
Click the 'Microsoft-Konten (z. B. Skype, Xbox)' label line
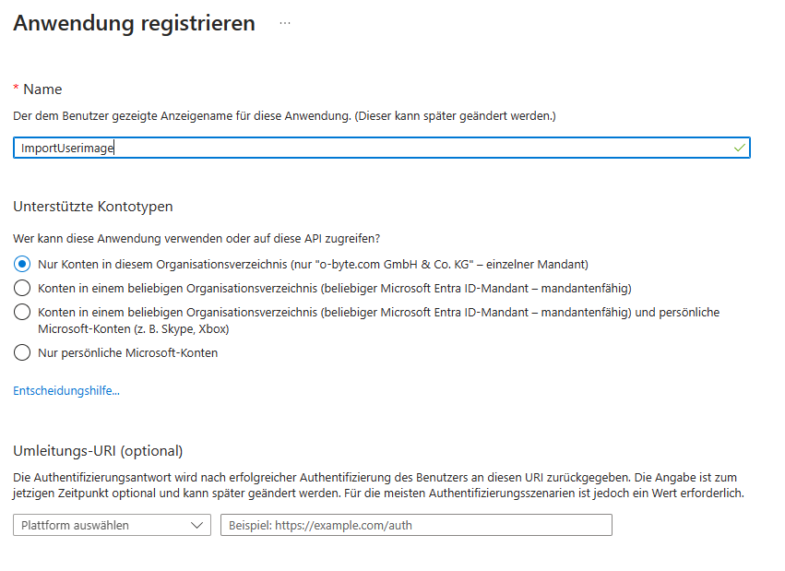pyautogui.click(x=133, y=329)
